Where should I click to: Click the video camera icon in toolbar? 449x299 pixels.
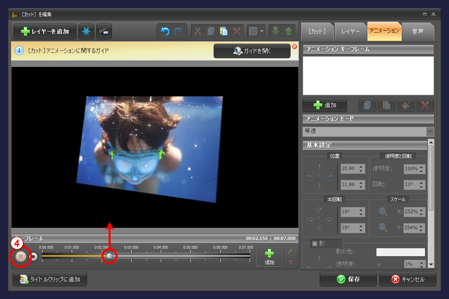pyautogui.click(x=104, y=31)
